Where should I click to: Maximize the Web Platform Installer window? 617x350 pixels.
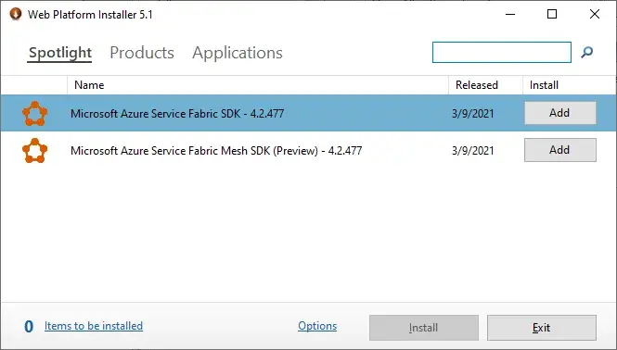point(552,14)
